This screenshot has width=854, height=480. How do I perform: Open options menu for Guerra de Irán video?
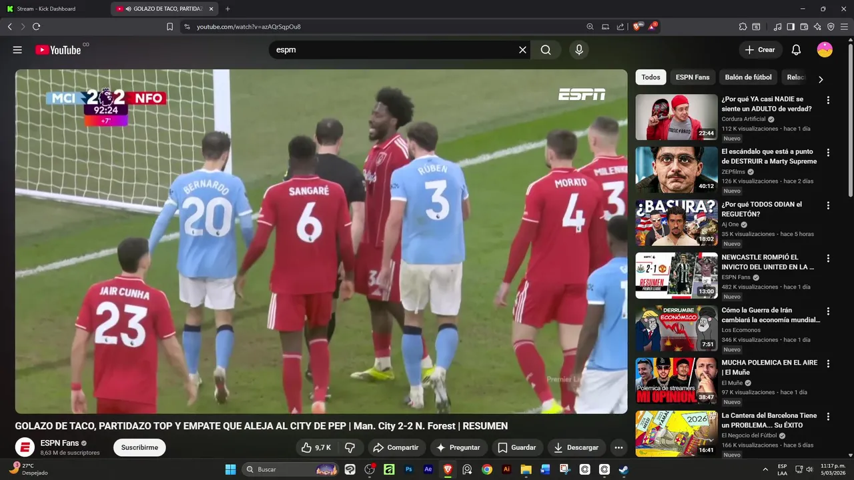pos(828,311)
